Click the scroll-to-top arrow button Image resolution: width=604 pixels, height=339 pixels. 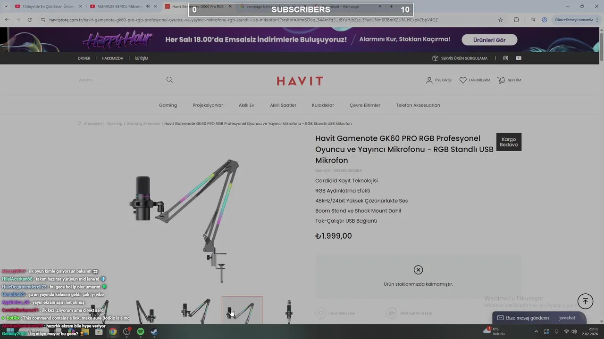(585, 301)
